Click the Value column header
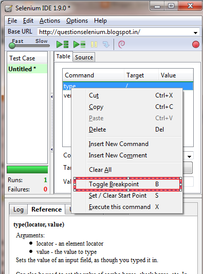203x274 pixels. click(x=176, y=75)
